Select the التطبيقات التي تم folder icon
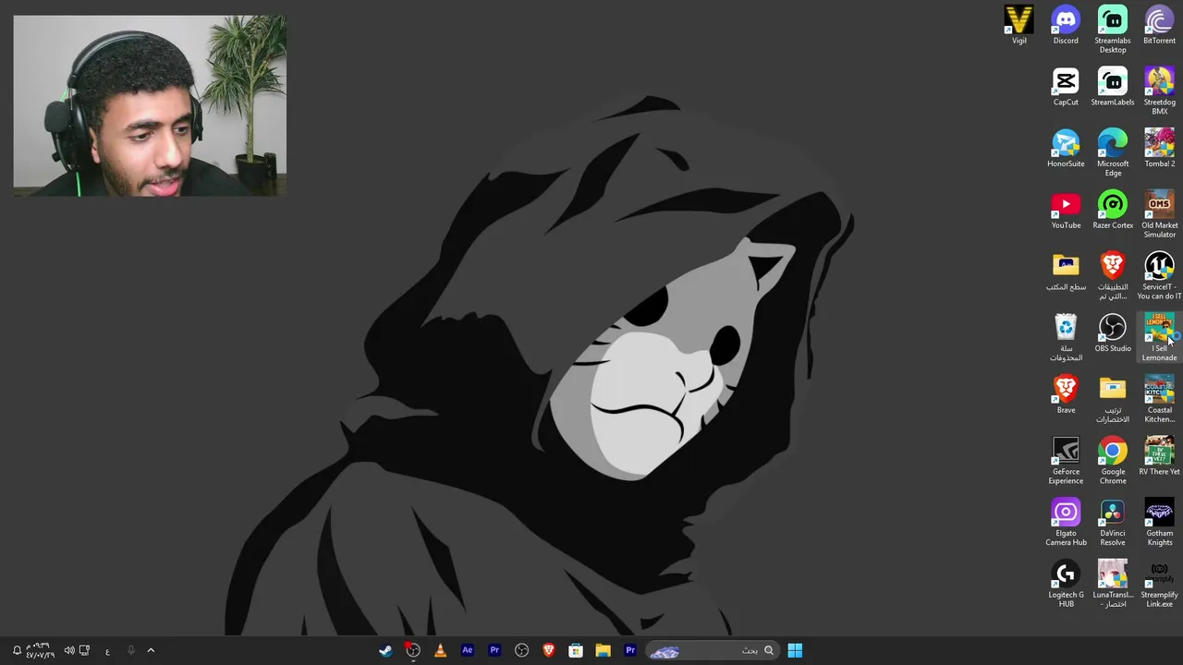Image resolution: width=1183 pixels, height=665 pixels. coord(1113,277)
